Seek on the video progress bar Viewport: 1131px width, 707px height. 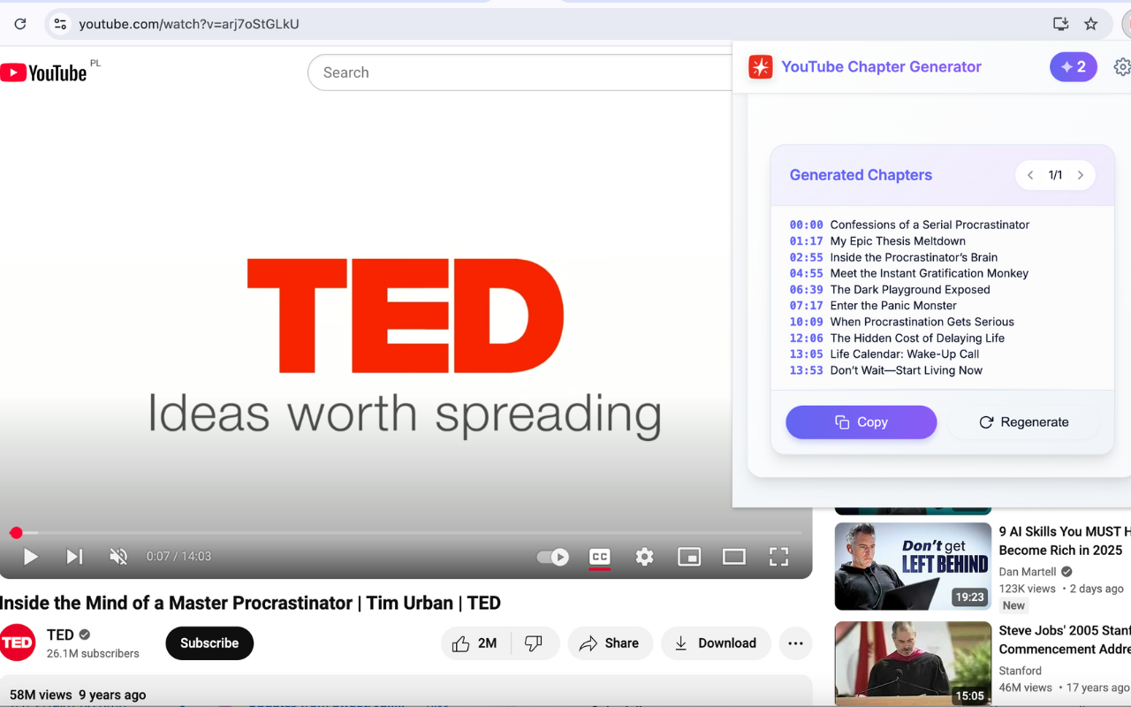[406, 533]
